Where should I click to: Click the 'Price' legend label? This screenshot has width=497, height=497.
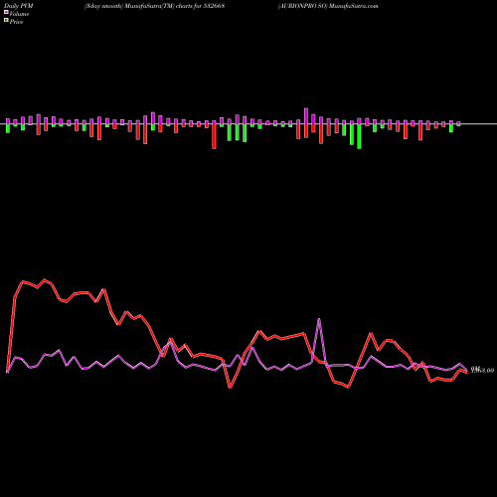(x=16, y=22)
